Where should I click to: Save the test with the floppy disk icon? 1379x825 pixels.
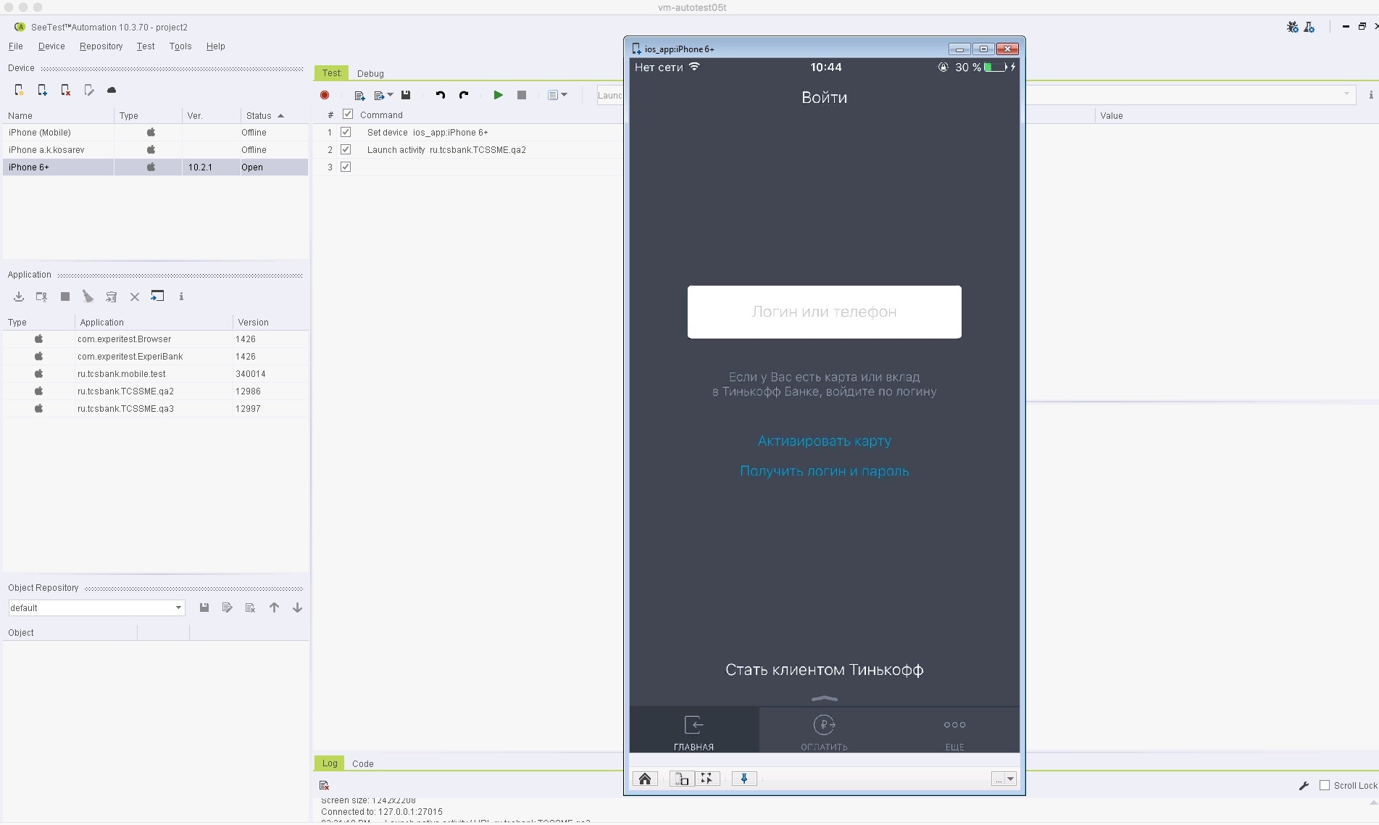click(406, 95)
